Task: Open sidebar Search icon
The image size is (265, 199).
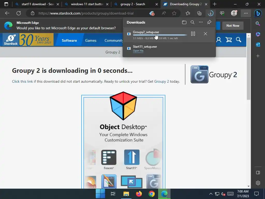Action: pyautogui.click(x=258, y=24)
